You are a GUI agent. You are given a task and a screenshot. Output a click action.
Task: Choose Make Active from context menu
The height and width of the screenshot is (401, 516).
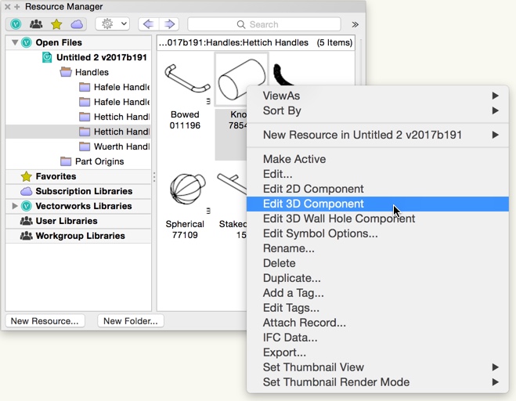[x=377, y=159]
